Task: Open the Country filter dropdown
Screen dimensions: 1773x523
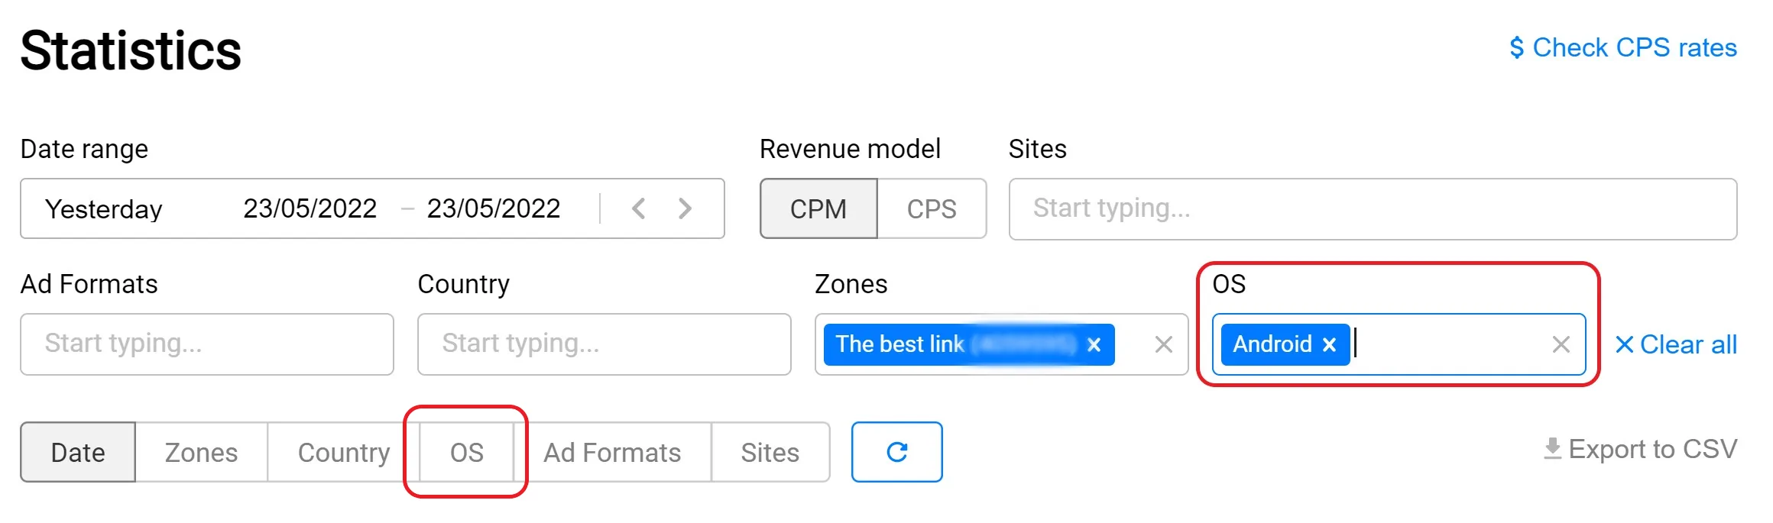Action: (x=604, y=344)
